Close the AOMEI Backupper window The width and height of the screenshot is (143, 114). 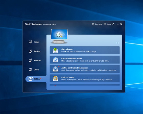(x=121, y=24)
